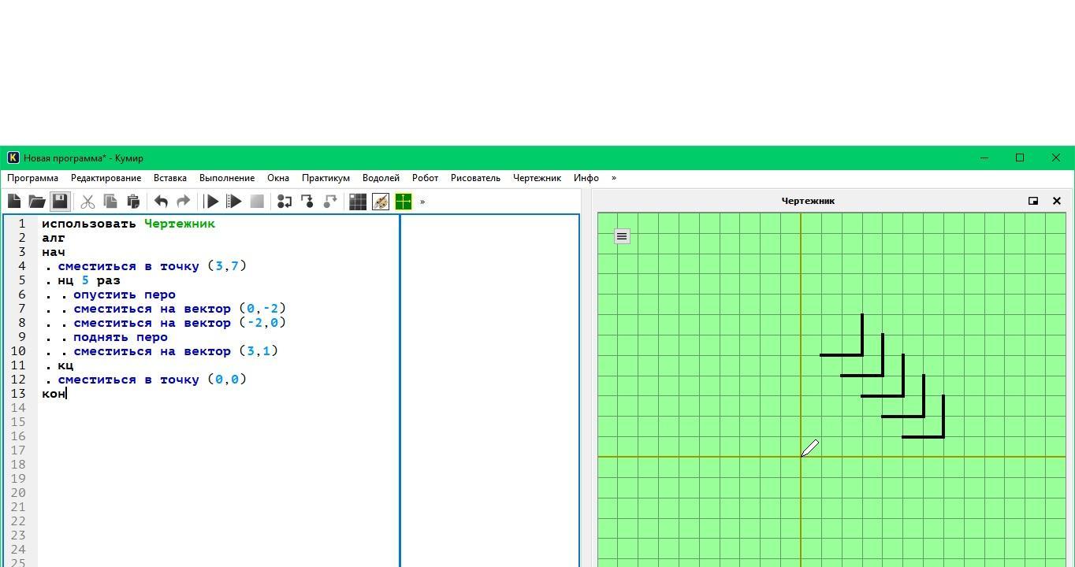1075x567 pixels.
Task: Open the Программа menu
Action: [32, 178]
